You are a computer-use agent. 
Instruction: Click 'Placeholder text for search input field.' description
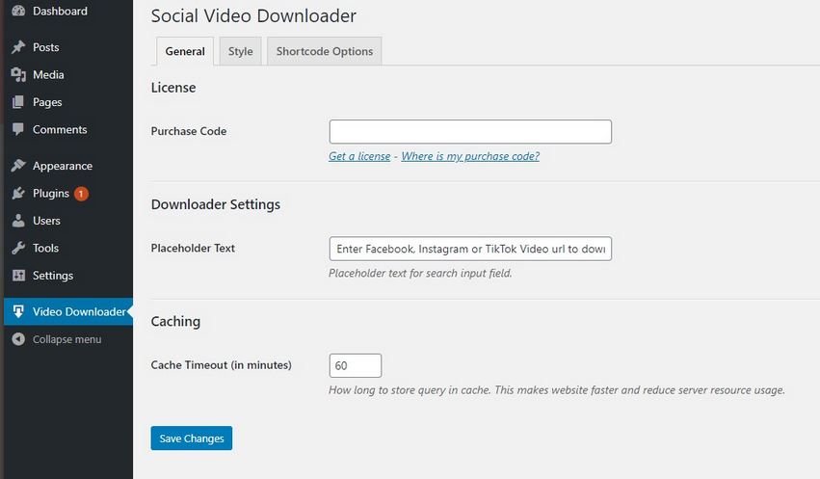click(420, 273)
